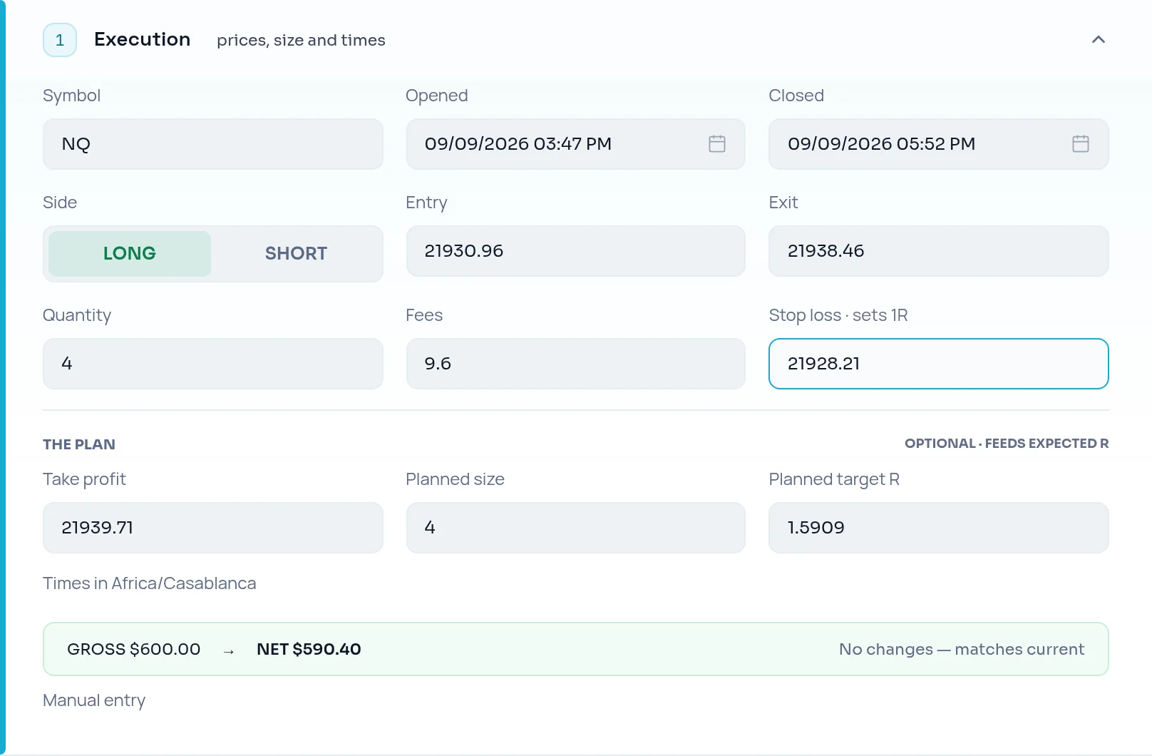Click the THE PLAN section heading
The image size is (1152, 756).
pyautogui.click(x=79, y=444)
